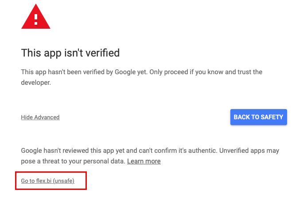307x197 pixels.
Task: Collapse details with Hide Advanced
Action: pos(40,117)
